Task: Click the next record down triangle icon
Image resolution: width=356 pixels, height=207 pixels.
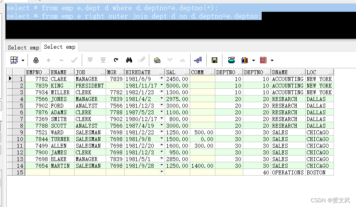Action: click(x=170, y=60)
